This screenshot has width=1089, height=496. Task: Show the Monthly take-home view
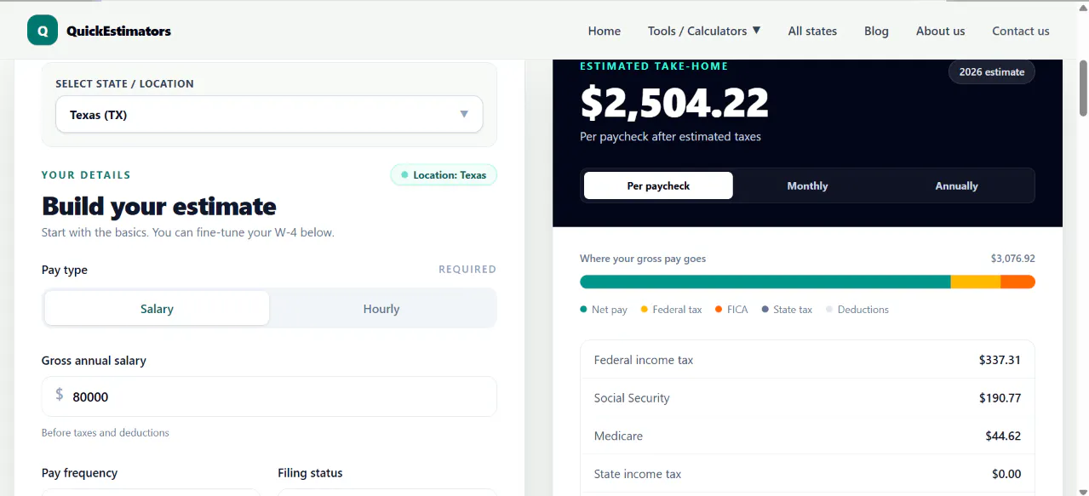tap(807, 185)
